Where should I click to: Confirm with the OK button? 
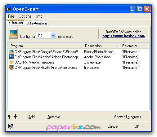pyautogui.click(x=137, y=126)
